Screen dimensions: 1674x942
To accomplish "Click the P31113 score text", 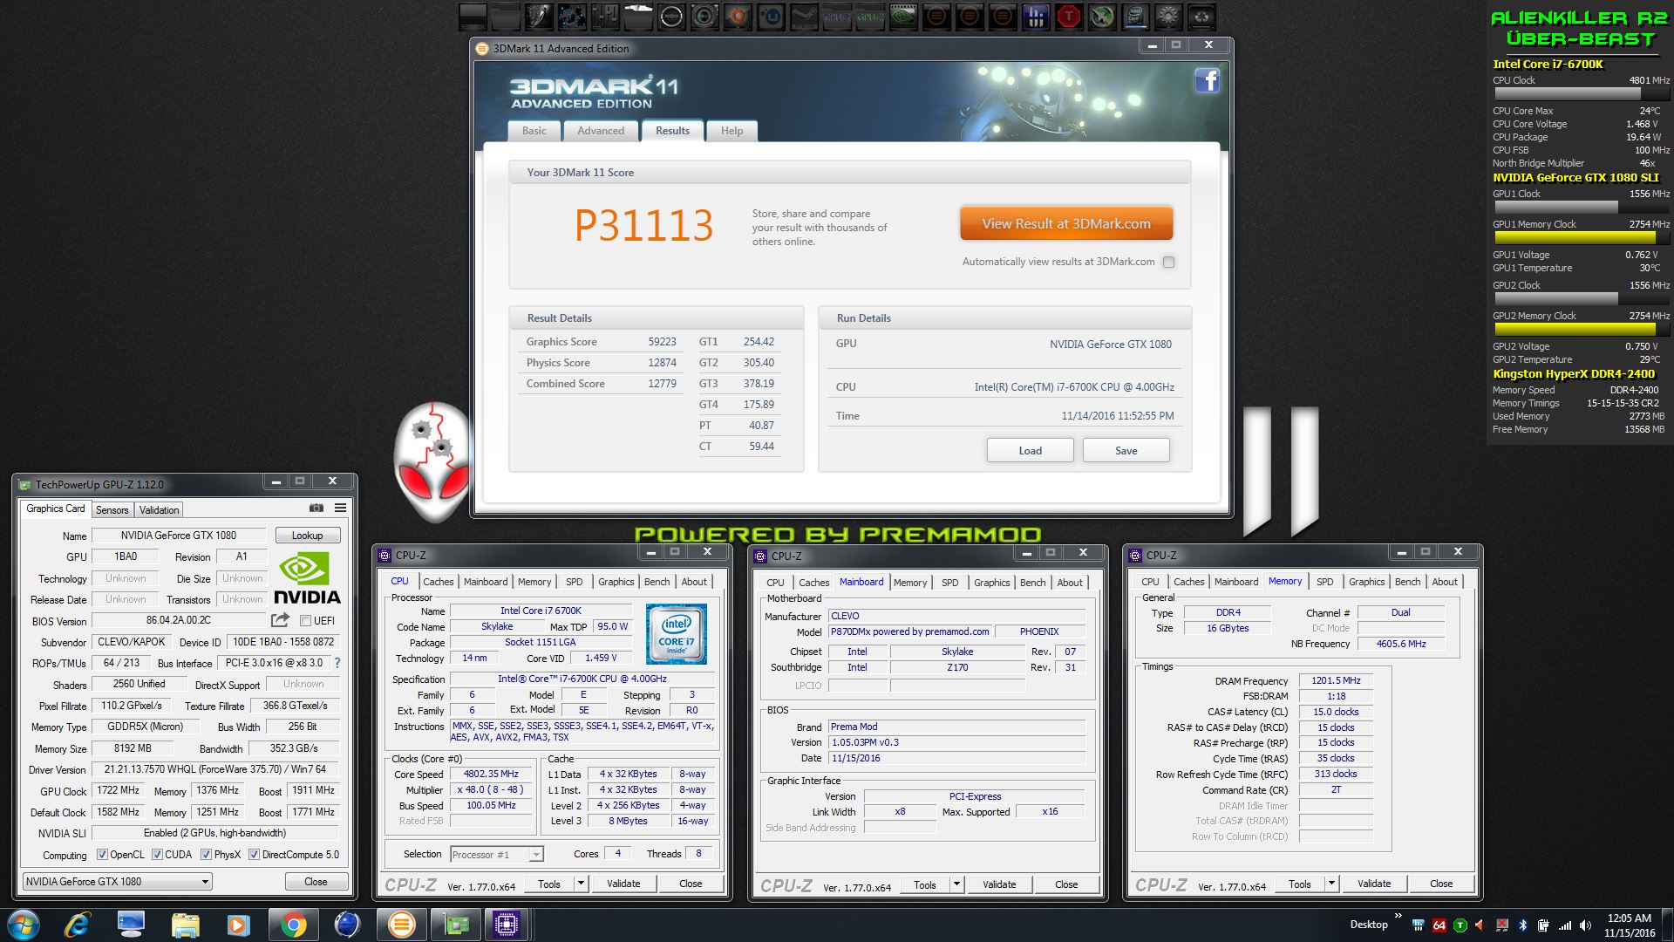I will pos(643,226).
